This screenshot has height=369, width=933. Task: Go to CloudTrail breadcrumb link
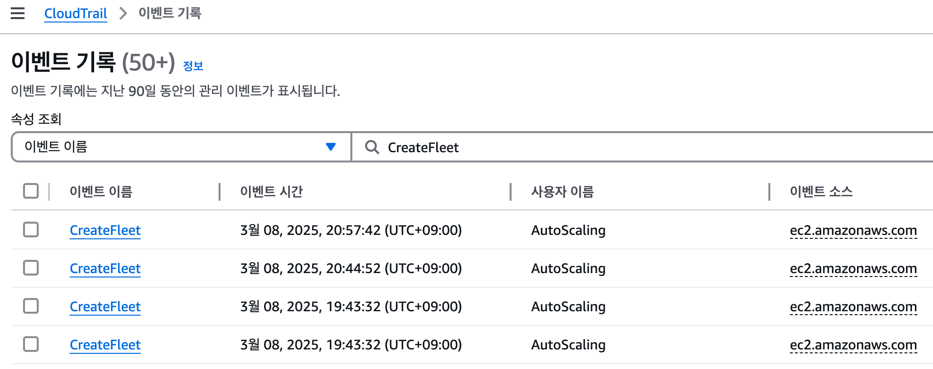(75, 14)
